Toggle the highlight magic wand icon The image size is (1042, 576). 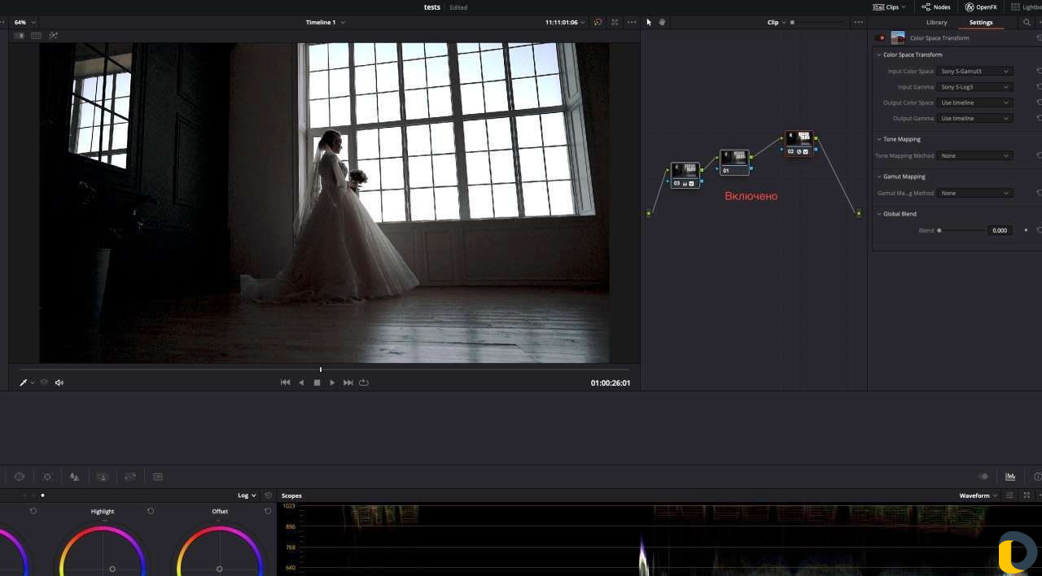54,36
